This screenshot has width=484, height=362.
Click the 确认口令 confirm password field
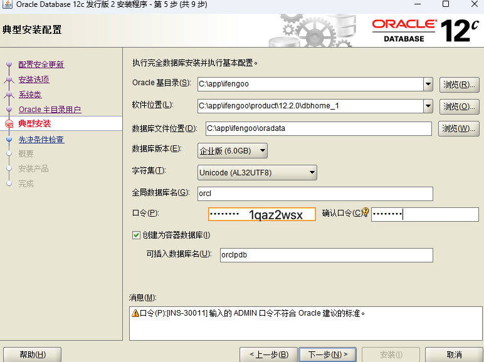[424, 214]
